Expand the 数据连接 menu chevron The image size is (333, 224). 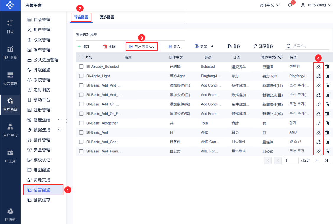point(60,130)
